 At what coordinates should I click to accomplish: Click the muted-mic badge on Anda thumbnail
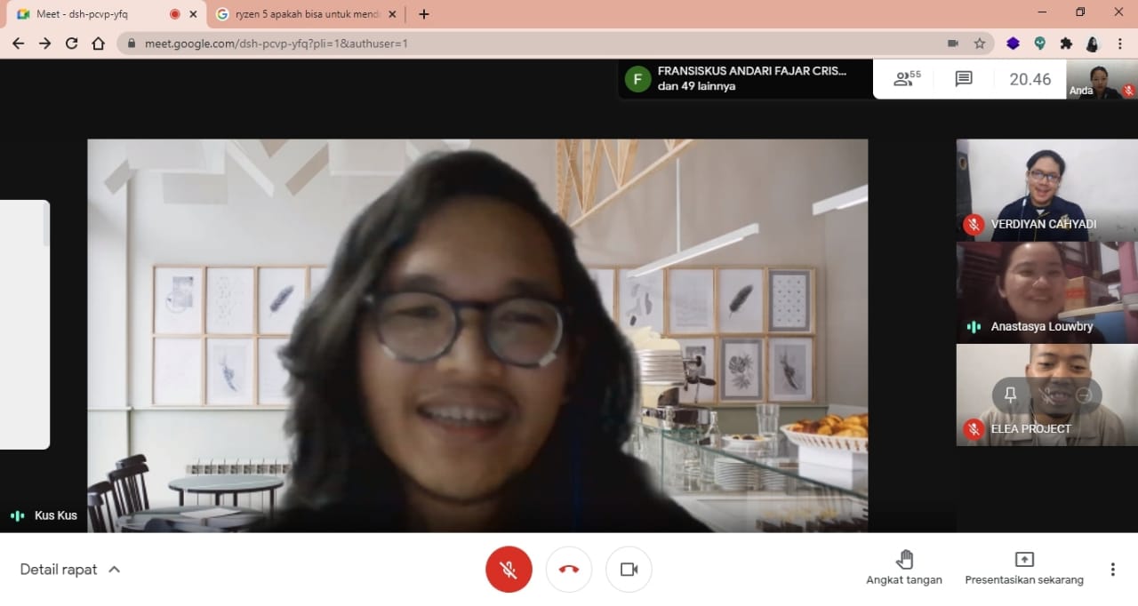tap(1128, 90)
